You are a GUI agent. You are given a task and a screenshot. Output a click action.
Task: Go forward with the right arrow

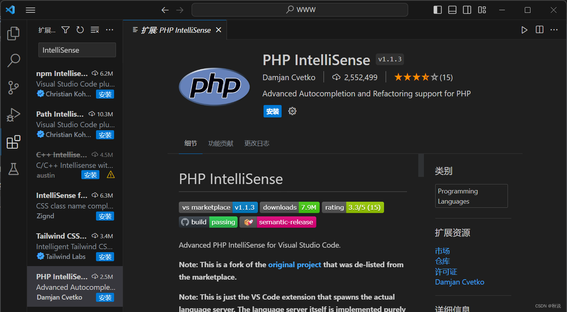180,10
